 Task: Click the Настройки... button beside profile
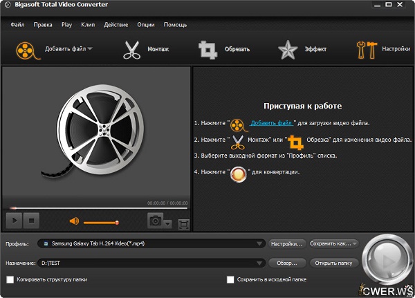(x=287, y=244)
